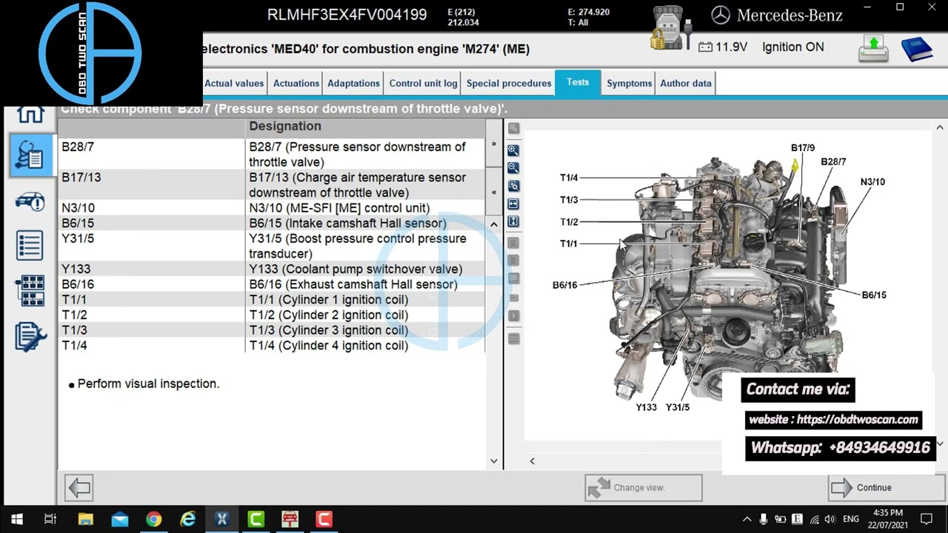
Task: Open Task View on the taskbar
Action: click(x=50, y=520)
